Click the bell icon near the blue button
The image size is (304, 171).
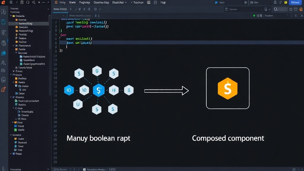[x=275, y=2]
